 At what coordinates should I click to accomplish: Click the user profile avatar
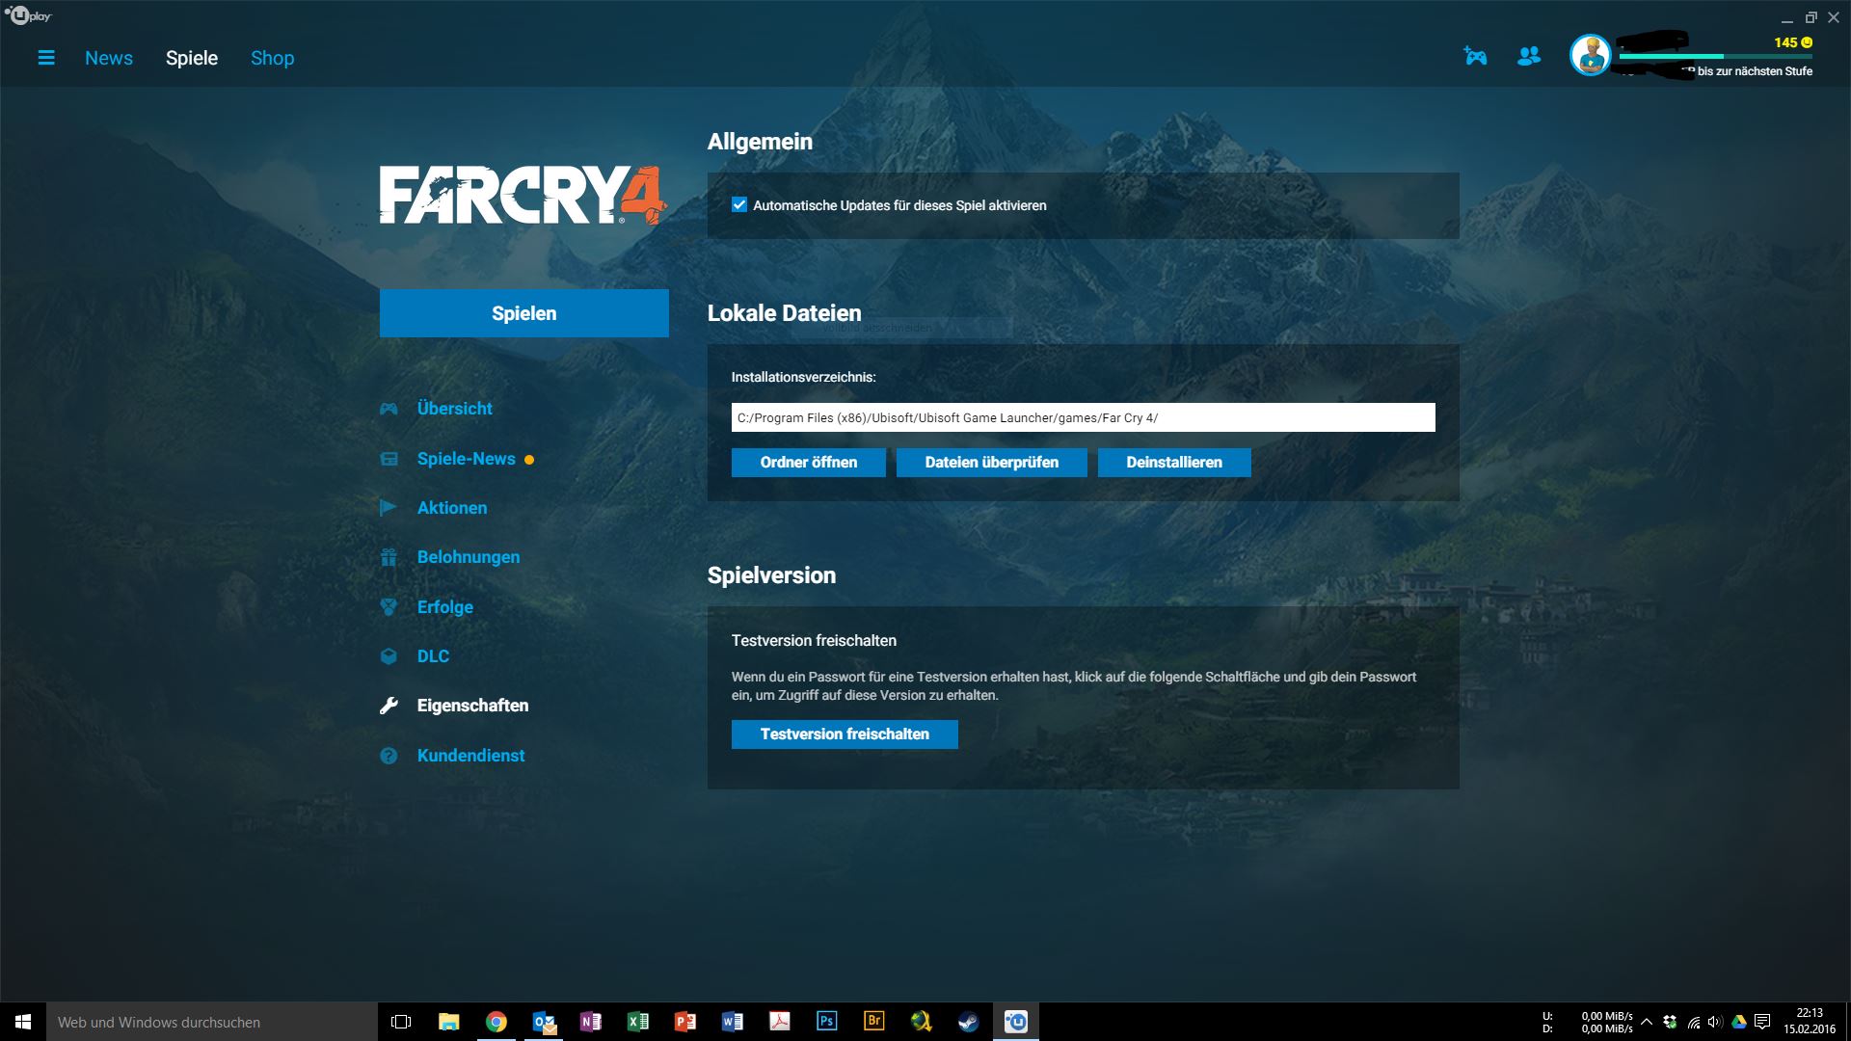coord(1590,56)
